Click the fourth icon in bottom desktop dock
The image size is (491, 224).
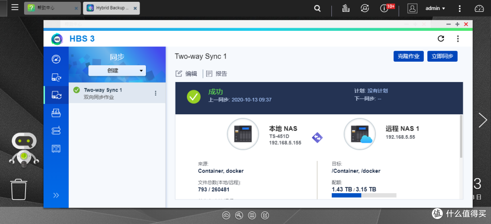point(265,215)
